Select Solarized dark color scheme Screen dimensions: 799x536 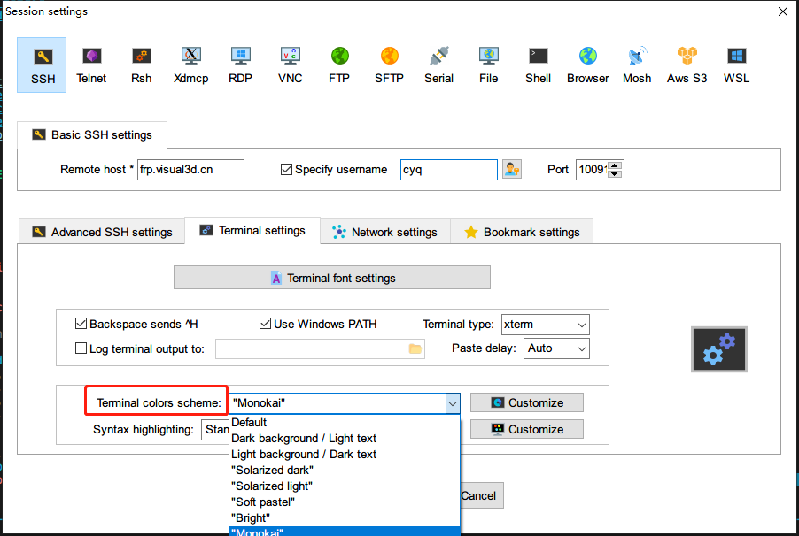tap(272, 470)
